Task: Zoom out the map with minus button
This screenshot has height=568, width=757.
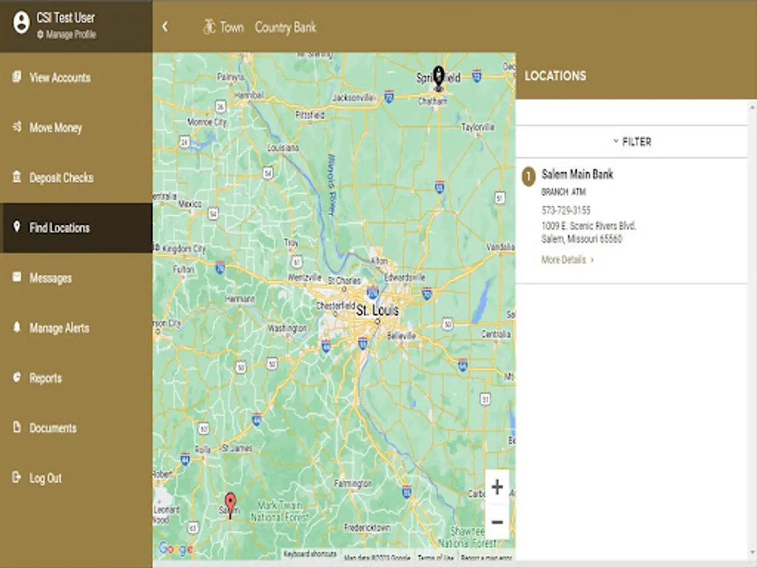Action: [497, 522]
